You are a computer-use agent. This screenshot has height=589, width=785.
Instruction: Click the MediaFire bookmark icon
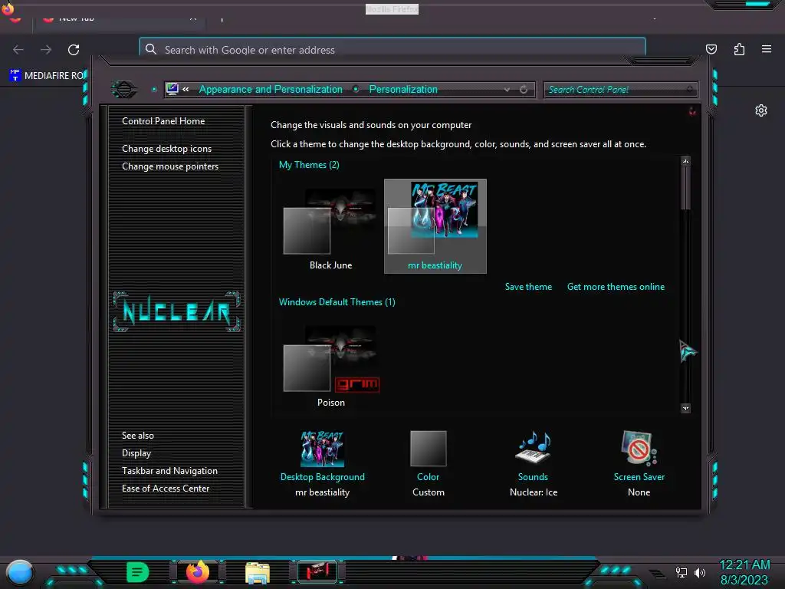(15, 75)
